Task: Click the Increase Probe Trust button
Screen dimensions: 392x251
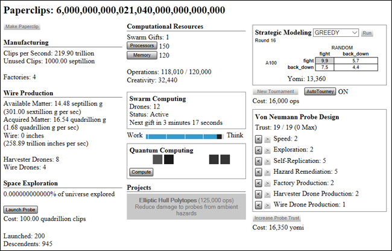Action: click(277, 218)
